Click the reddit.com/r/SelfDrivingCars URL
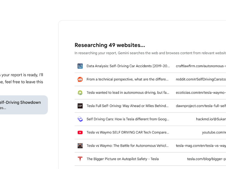 tap(201, 79)
